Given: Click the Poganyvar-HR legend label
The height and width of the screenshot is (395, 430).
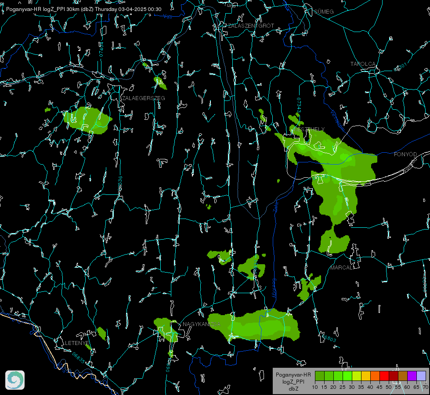Looking at the screenshot, I should coord(293,375).
